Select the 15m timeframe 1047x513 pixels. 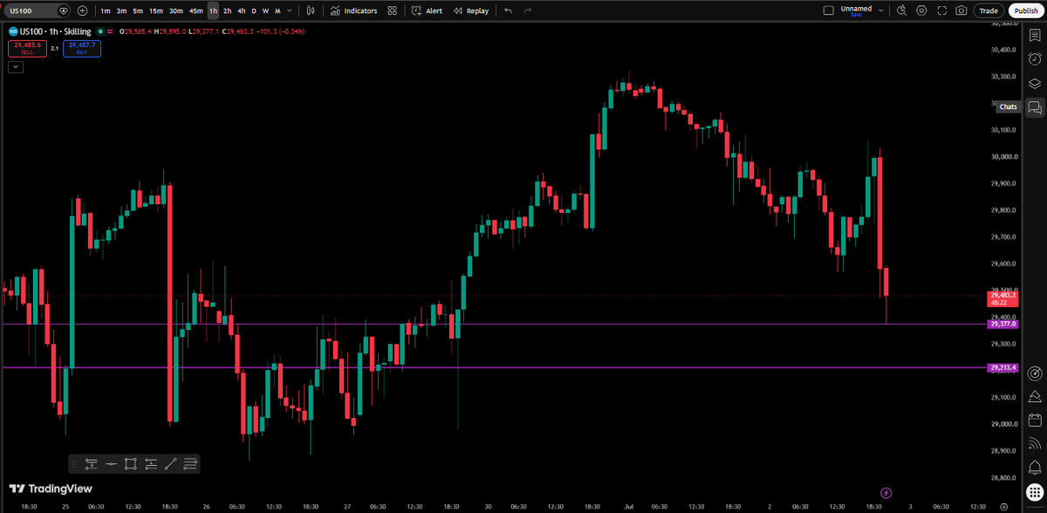[155, 10]
